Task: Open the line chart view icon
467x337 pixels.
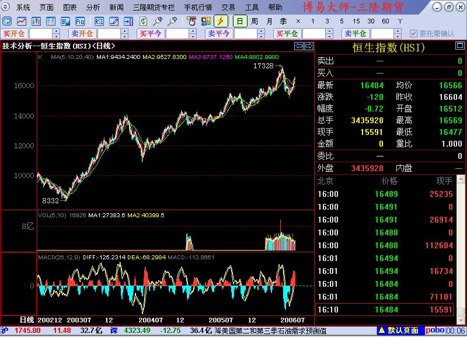Action: (x=22, y=21)
